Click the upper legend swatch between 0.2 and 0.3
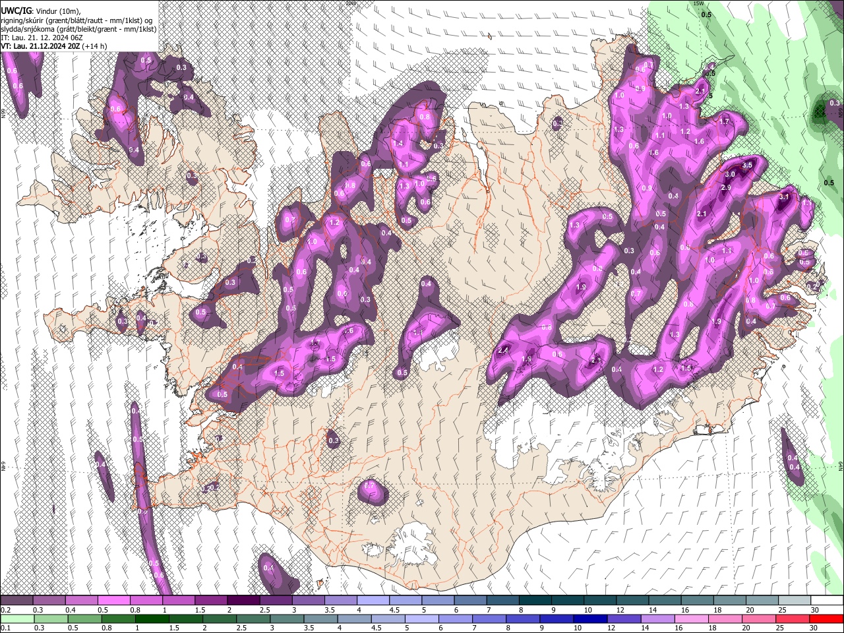The image size is (844, 633). [17, 601]
